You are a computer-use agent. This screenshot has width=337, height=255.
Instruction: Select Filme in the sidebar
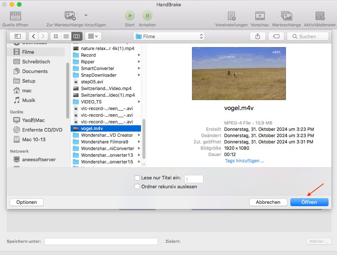(36, 52)
